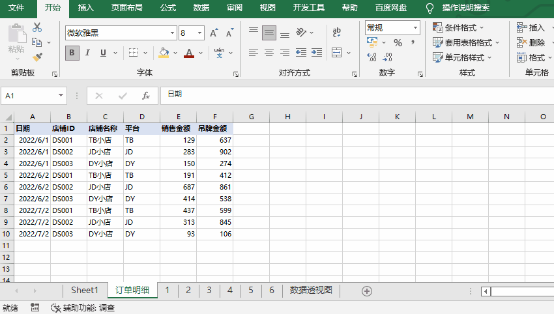Toggle Bold formatting

72,53
